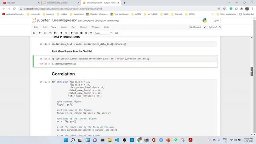Move the selected cell down with the arrow icon
The image size is (256, 144).
(66, 33)
